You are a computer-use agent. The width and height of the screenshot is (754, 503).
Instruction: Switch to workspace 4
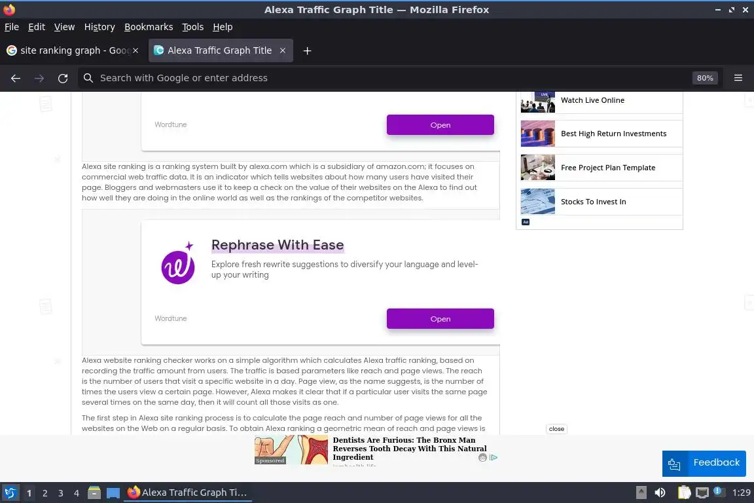coord(77,493)
